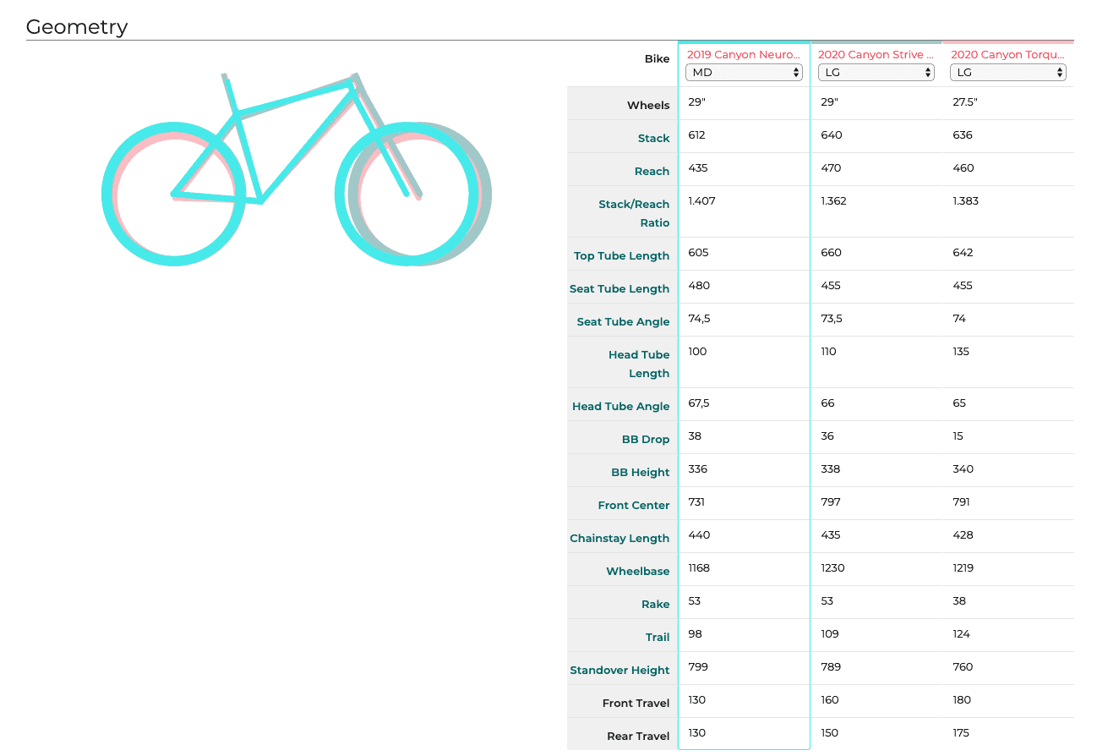The width and height of the screenshot is (1097, 756).
Task: Click the BB height value 338
Action: click(832, 469)
